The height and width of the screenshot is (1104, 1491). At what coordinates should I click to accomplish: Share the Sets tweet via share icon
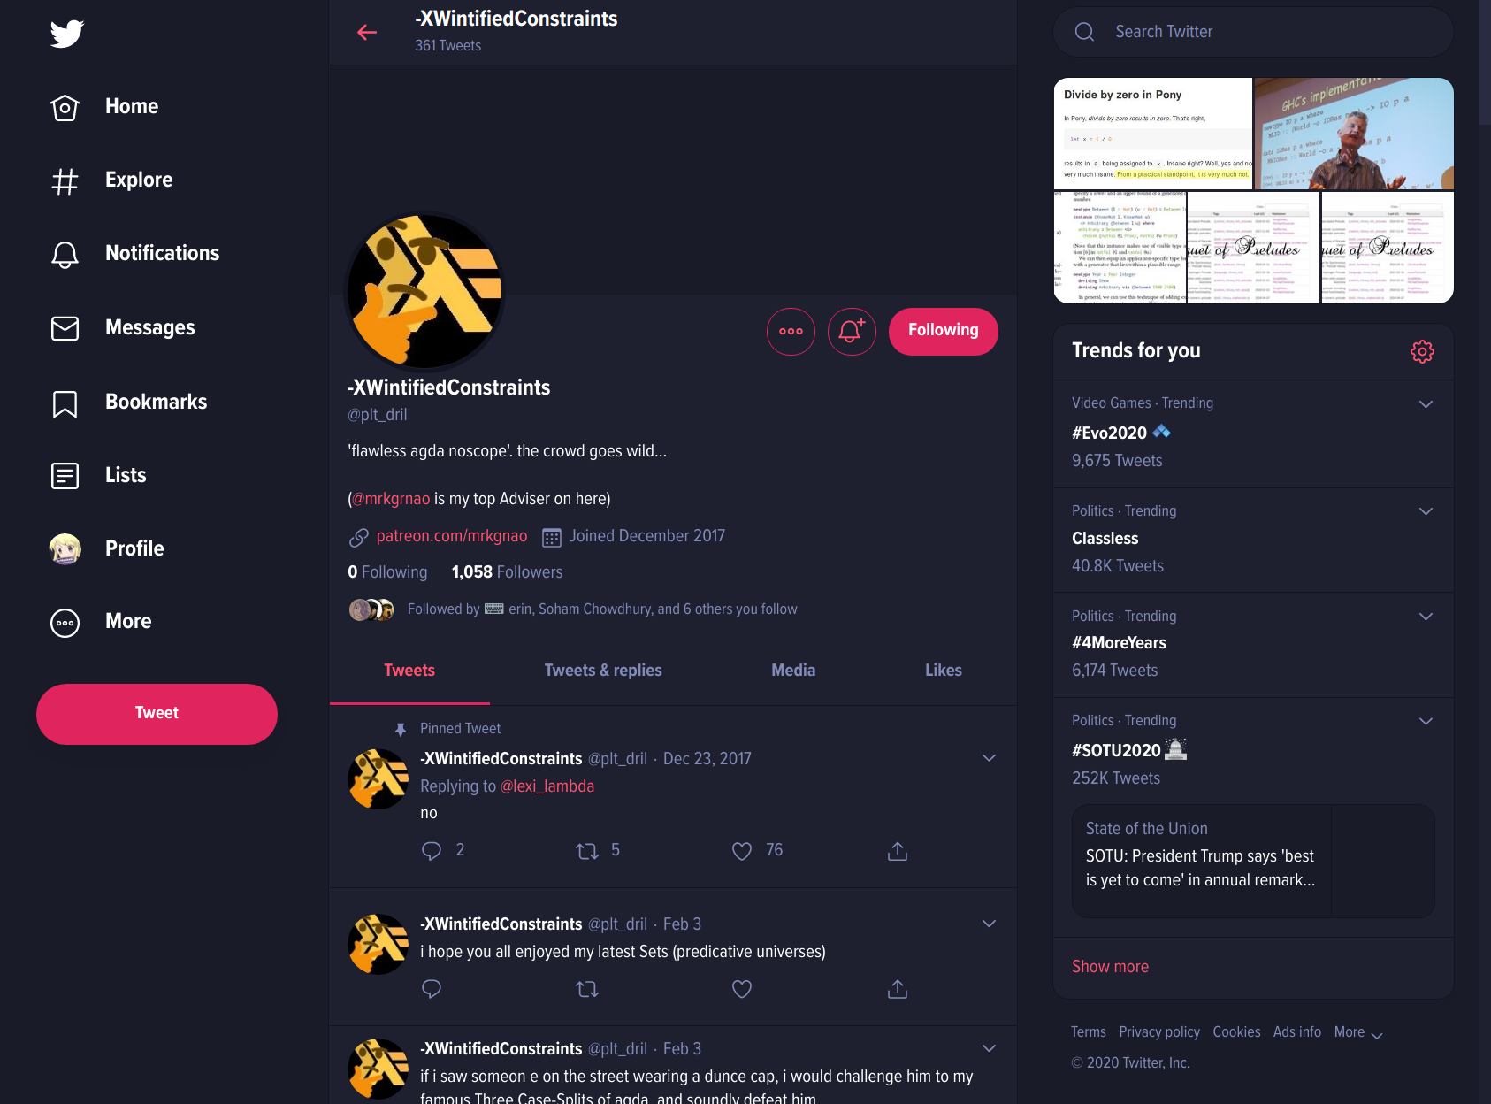click(898, 989)
